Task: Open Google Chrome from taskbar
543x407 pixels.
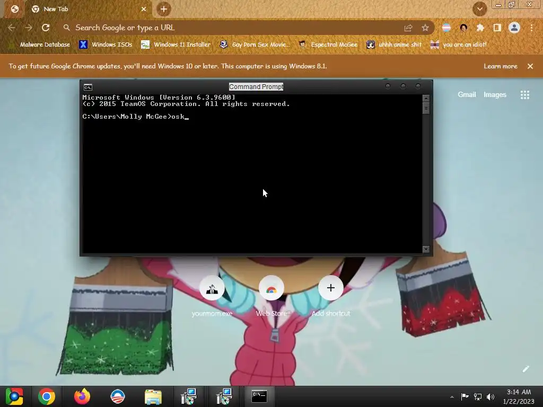Action: pyautogui.click(x=47, y=396)
